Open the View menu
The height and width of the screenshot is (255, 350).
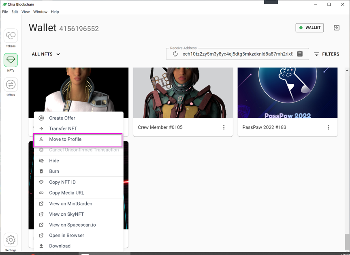pyautogui.click(x=26, y=12)
